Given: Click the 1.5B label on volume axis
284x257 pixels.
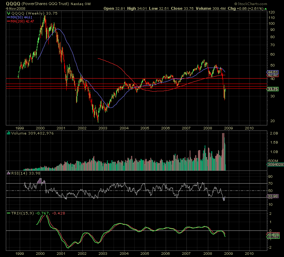Looking at the screenshot, I should (x=274, y=142).
